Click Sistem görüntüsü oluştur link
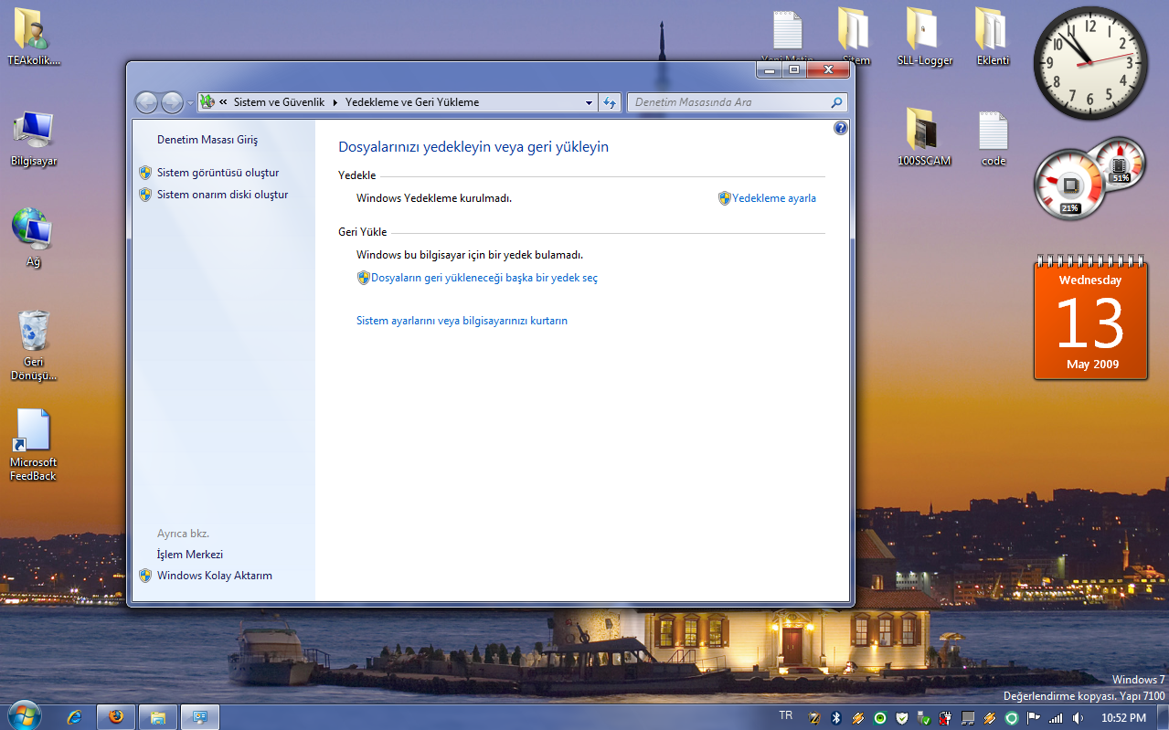The height and width of the screenshot is (730, 1169). (218, 172)
